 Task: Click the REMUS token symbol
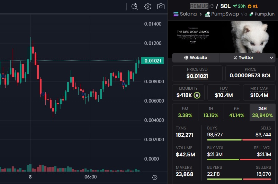pyautogui.click(x=199, y=6)
